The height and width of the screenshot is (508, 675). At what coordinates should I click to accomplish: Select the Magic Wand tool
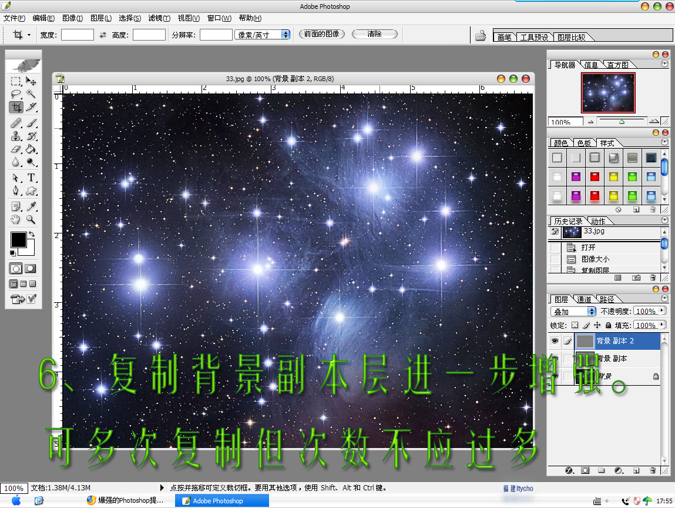tap(31, 94)
